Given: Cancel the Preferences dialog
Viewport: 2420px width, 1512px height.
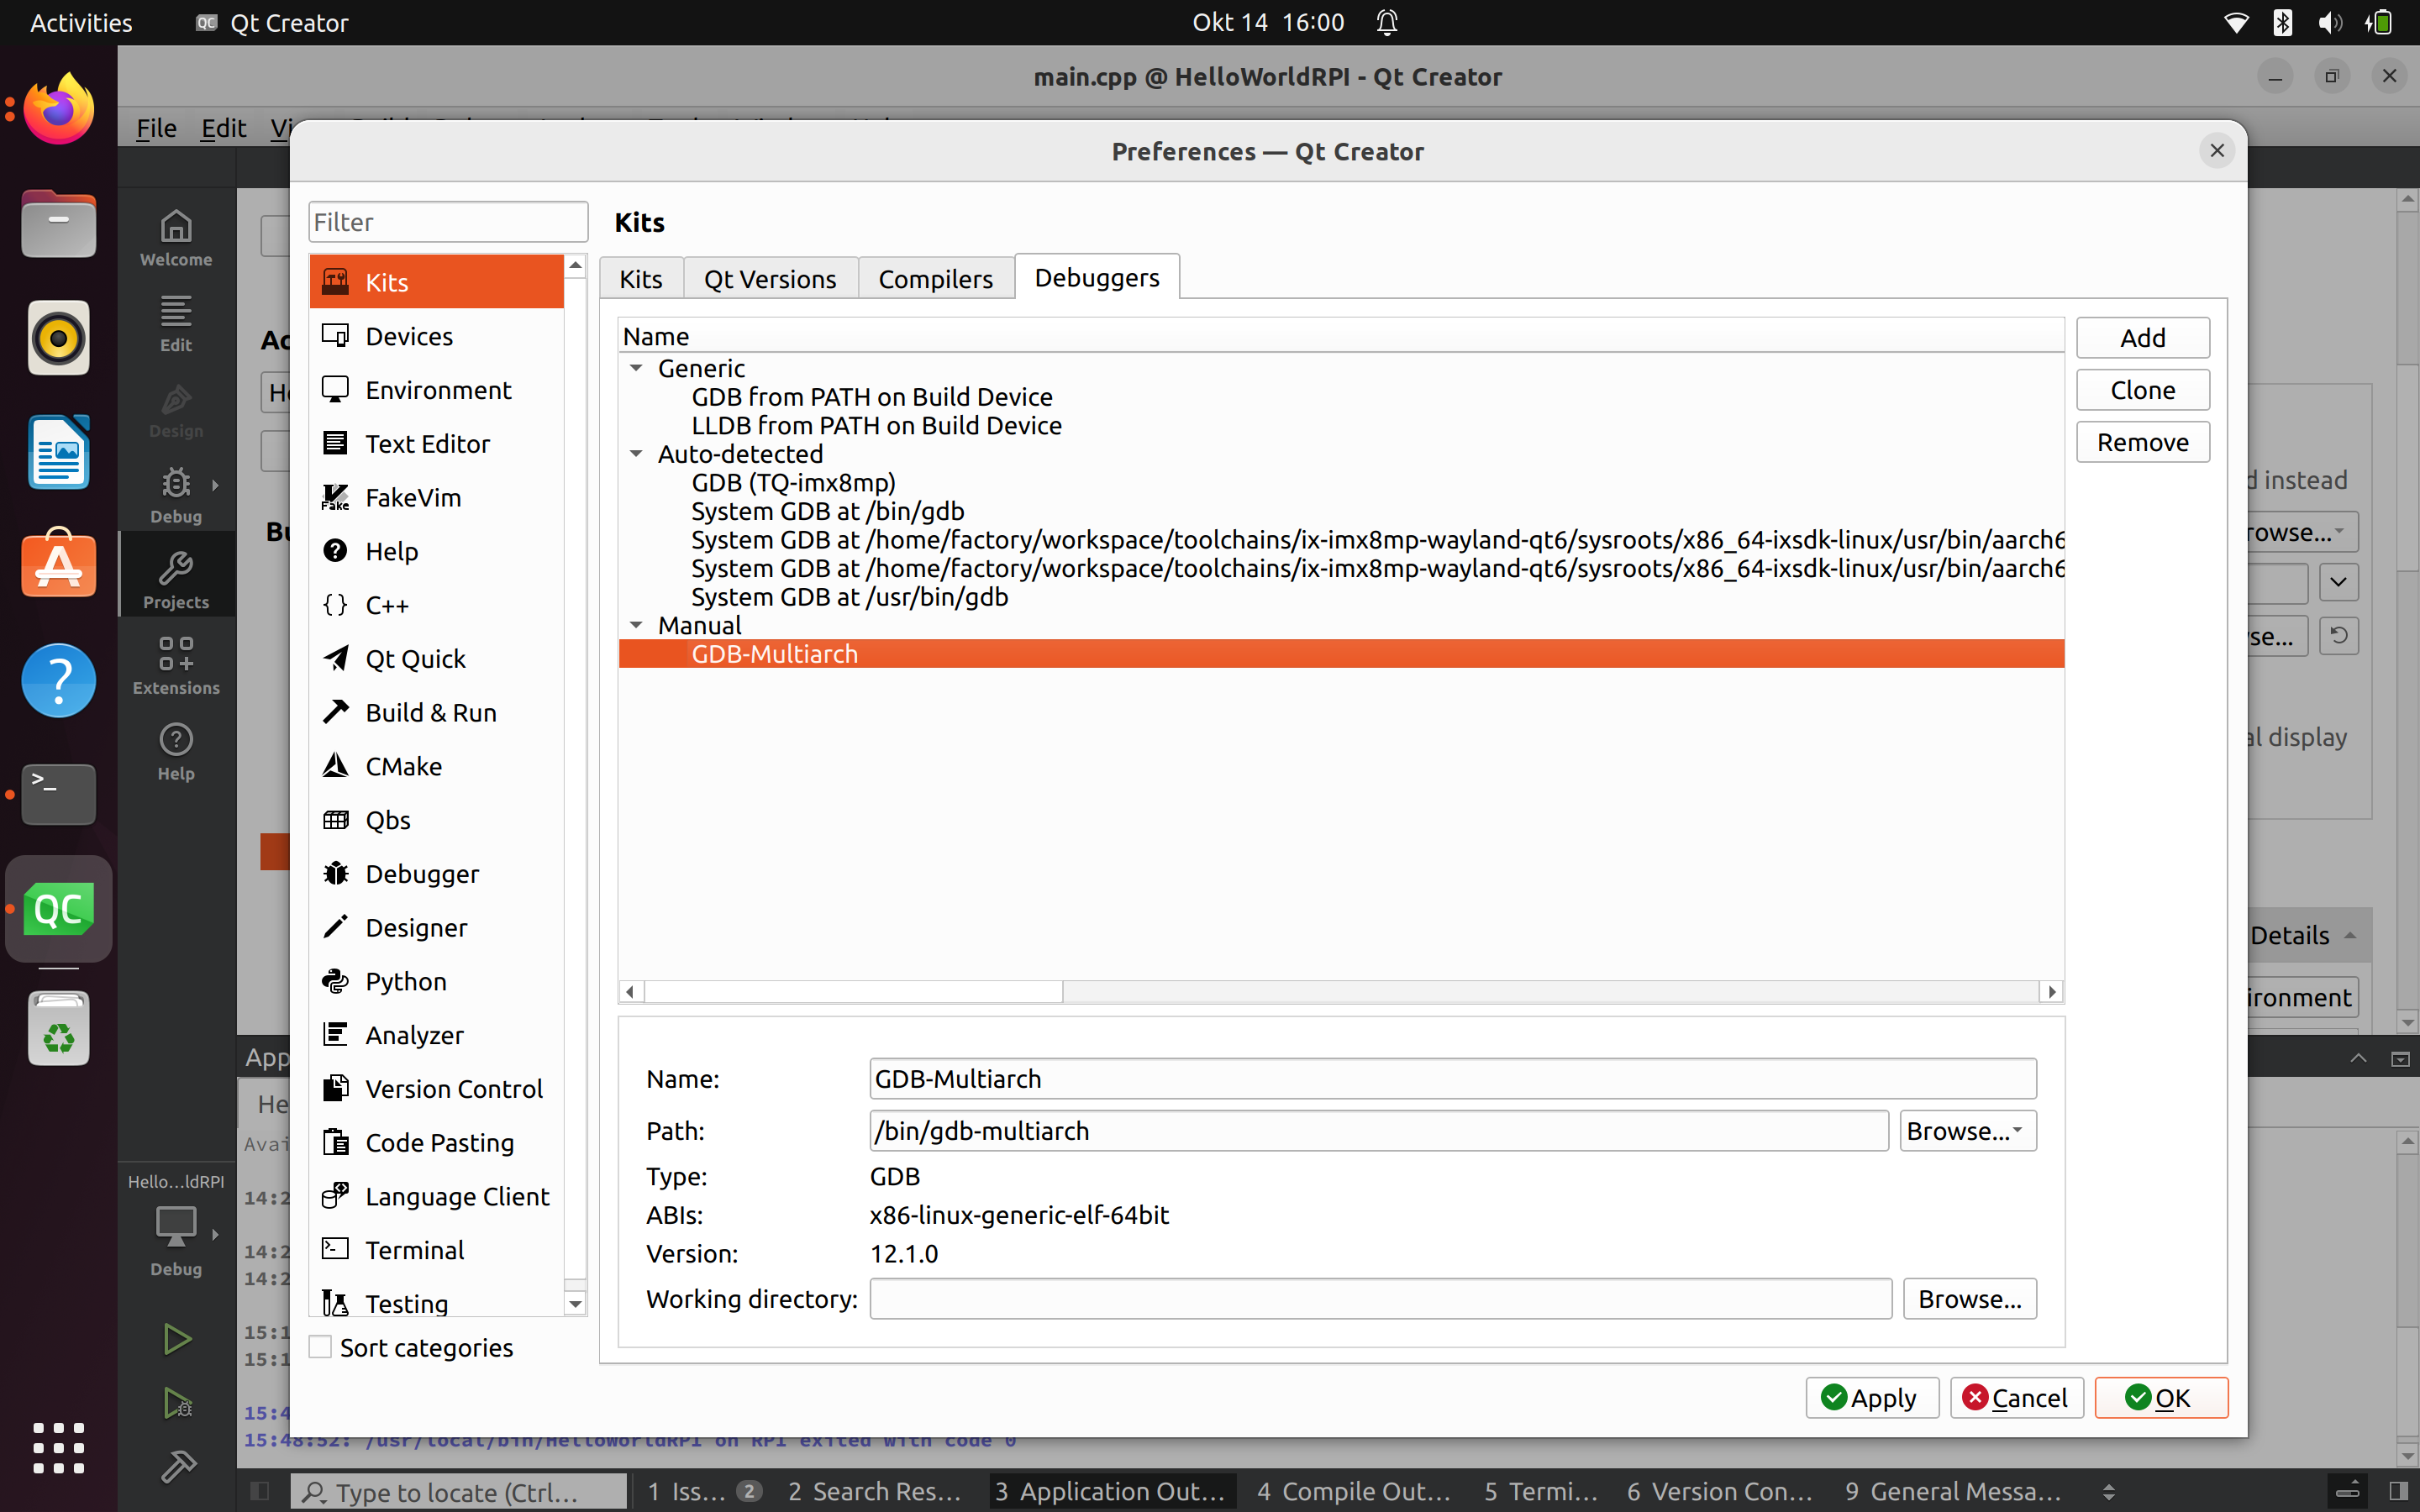Looking at the screenshot, I should [2016, 1398].
